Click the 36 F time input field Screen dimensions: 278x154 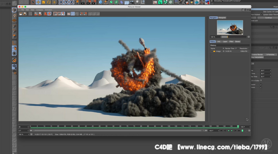[266, 71]
